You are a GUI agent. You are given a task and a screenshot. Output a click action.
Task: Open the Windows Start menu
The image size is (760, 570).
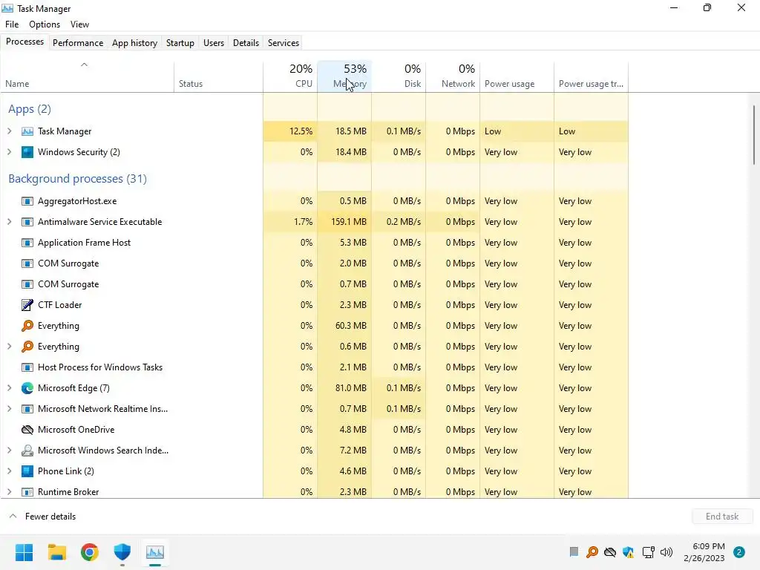pos(24,552)
